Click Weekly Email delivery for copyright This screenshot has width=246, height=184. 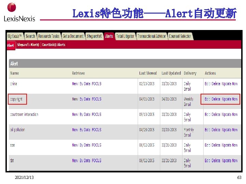click(188, 102)
